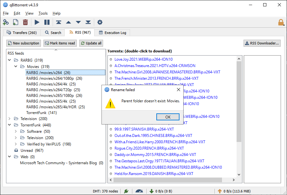Open the Edit menu
The image size is (287, 195).
pos(17,13)
